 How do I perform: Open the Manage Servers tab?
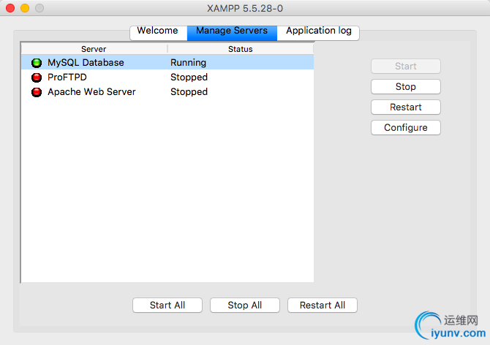(x=232, y=32)
